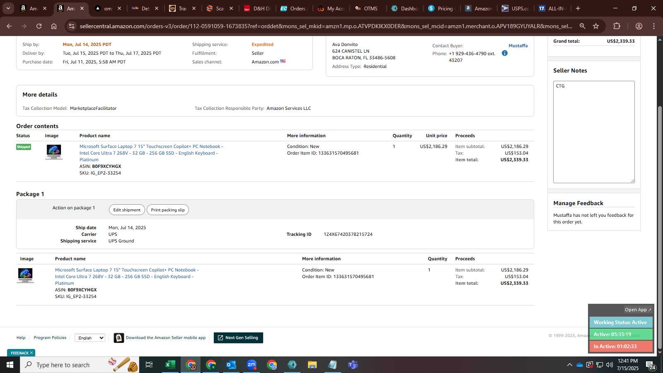The height and width of the screenshot is (373, 663).
Task: Click the Surface Laptop thumbnail in Package 1
Action: tap(25, 275)
